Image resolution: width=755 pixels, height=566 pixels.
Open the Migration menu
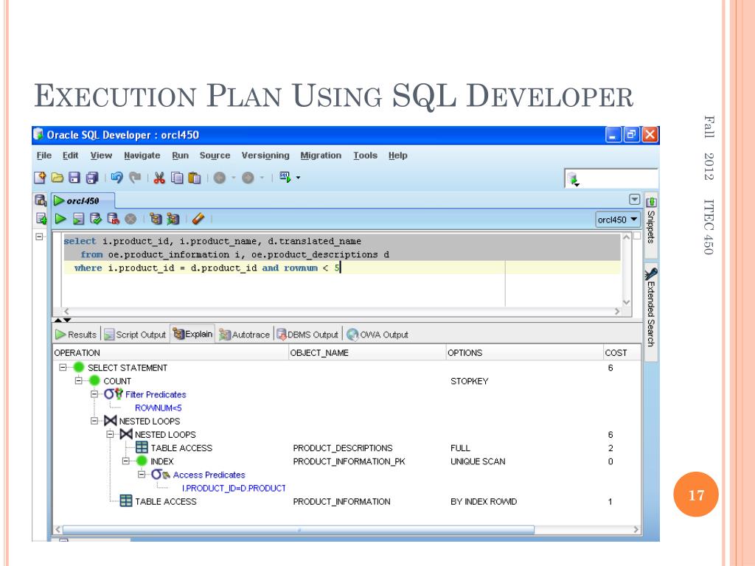pyautogui.click(x=321, y=156)
